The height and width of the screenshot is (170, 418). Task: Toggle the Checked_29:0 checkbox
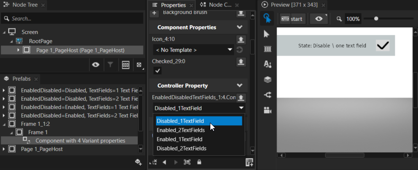click(157, 71)
